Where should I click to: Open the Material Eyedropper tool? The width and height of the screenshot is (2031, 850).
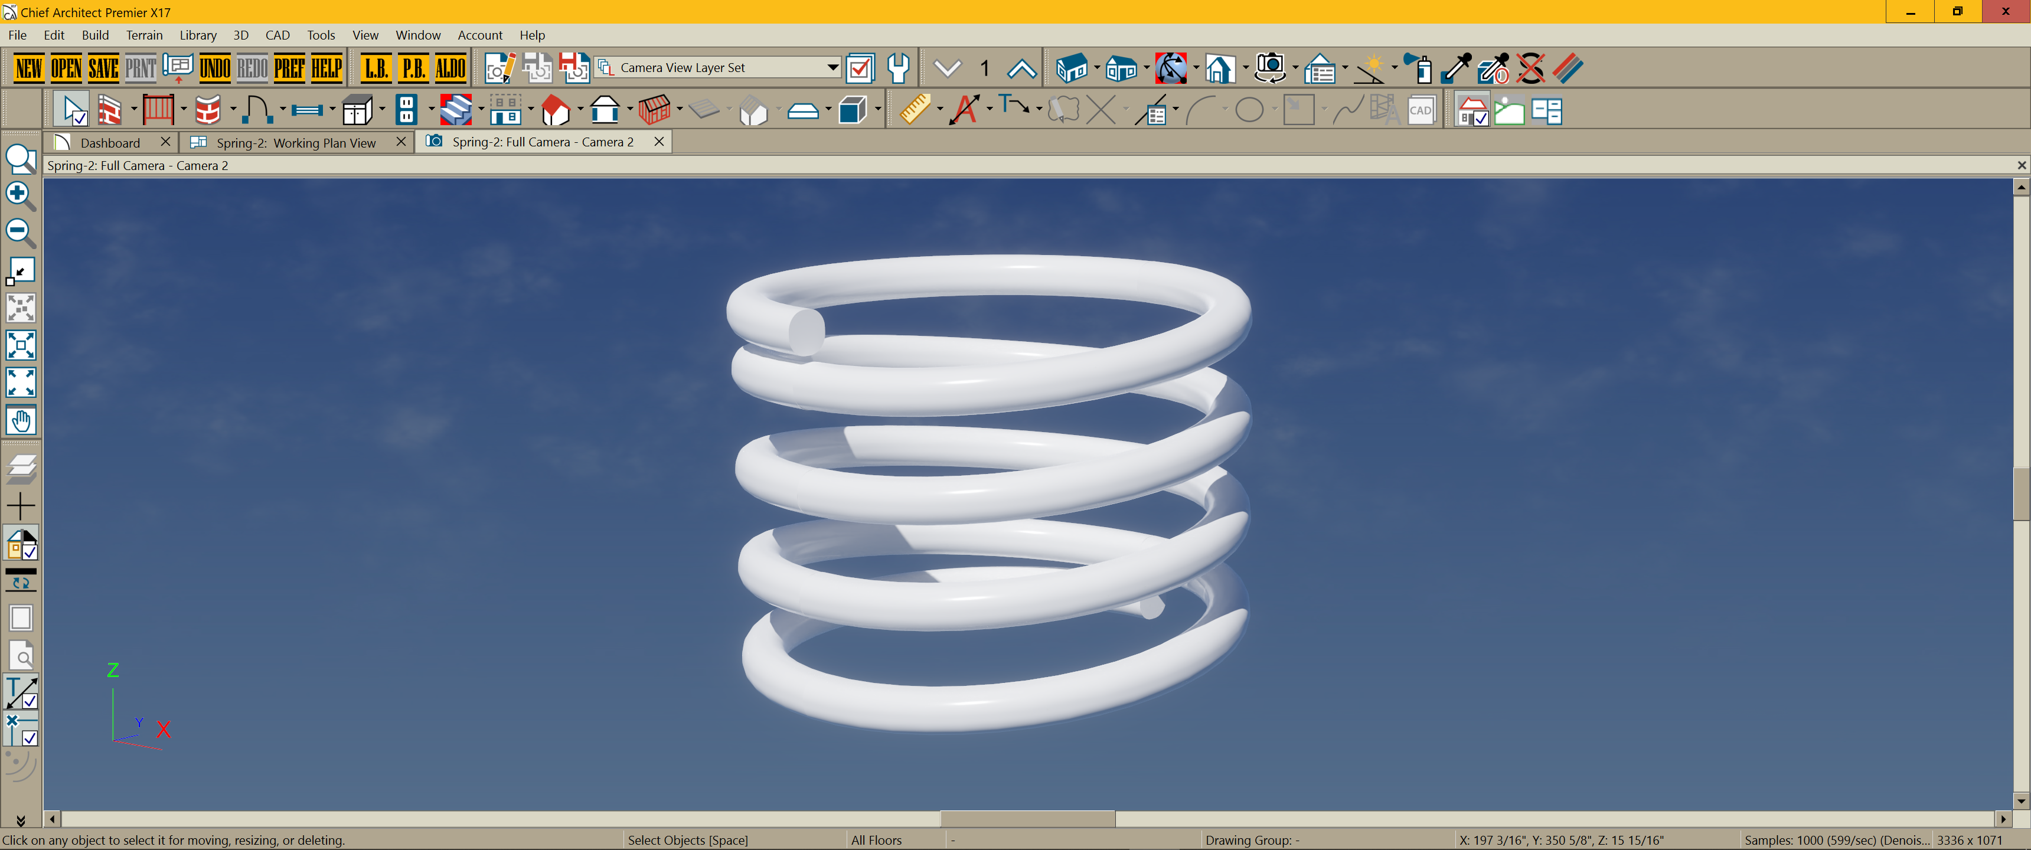(x=1455, y=68)
